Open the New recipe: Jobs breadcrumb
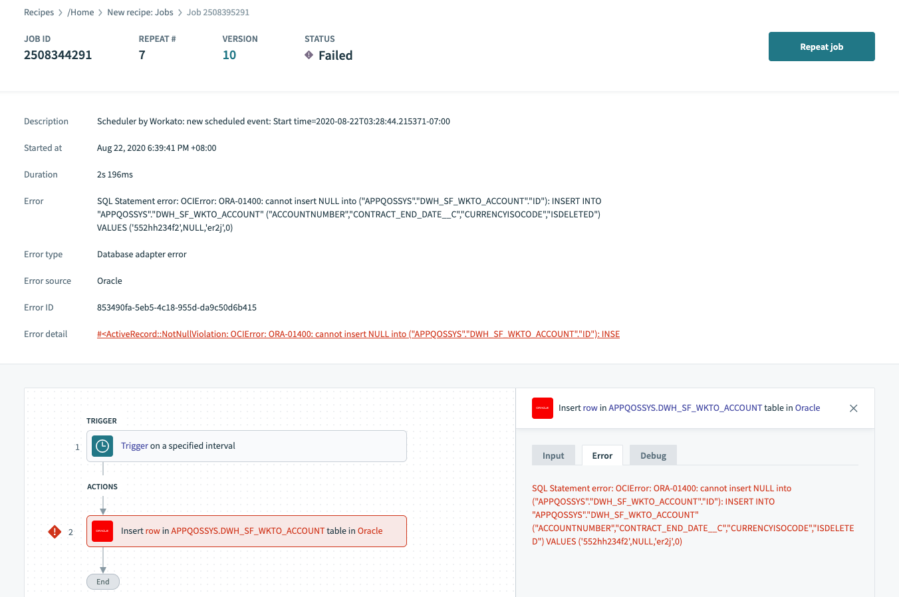The image size is (899, 597). [140, 13]
